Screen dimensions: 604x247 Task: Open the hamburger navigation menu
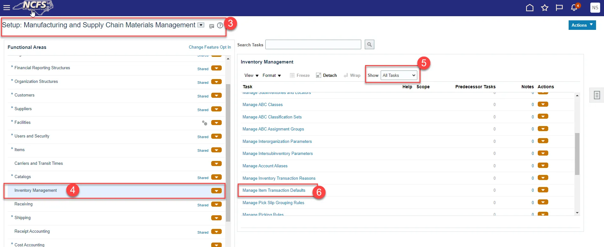(7, 7)
